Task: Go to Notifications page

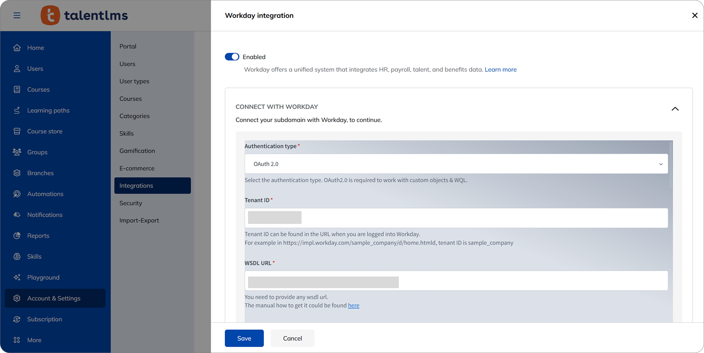Action: (x=45, y=215)
